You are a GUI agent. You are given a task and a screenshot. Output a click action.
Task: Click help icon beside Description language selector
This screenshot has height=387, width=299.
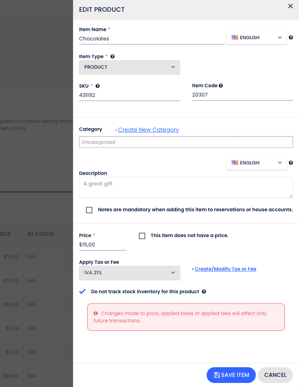(x=291, y=163)
